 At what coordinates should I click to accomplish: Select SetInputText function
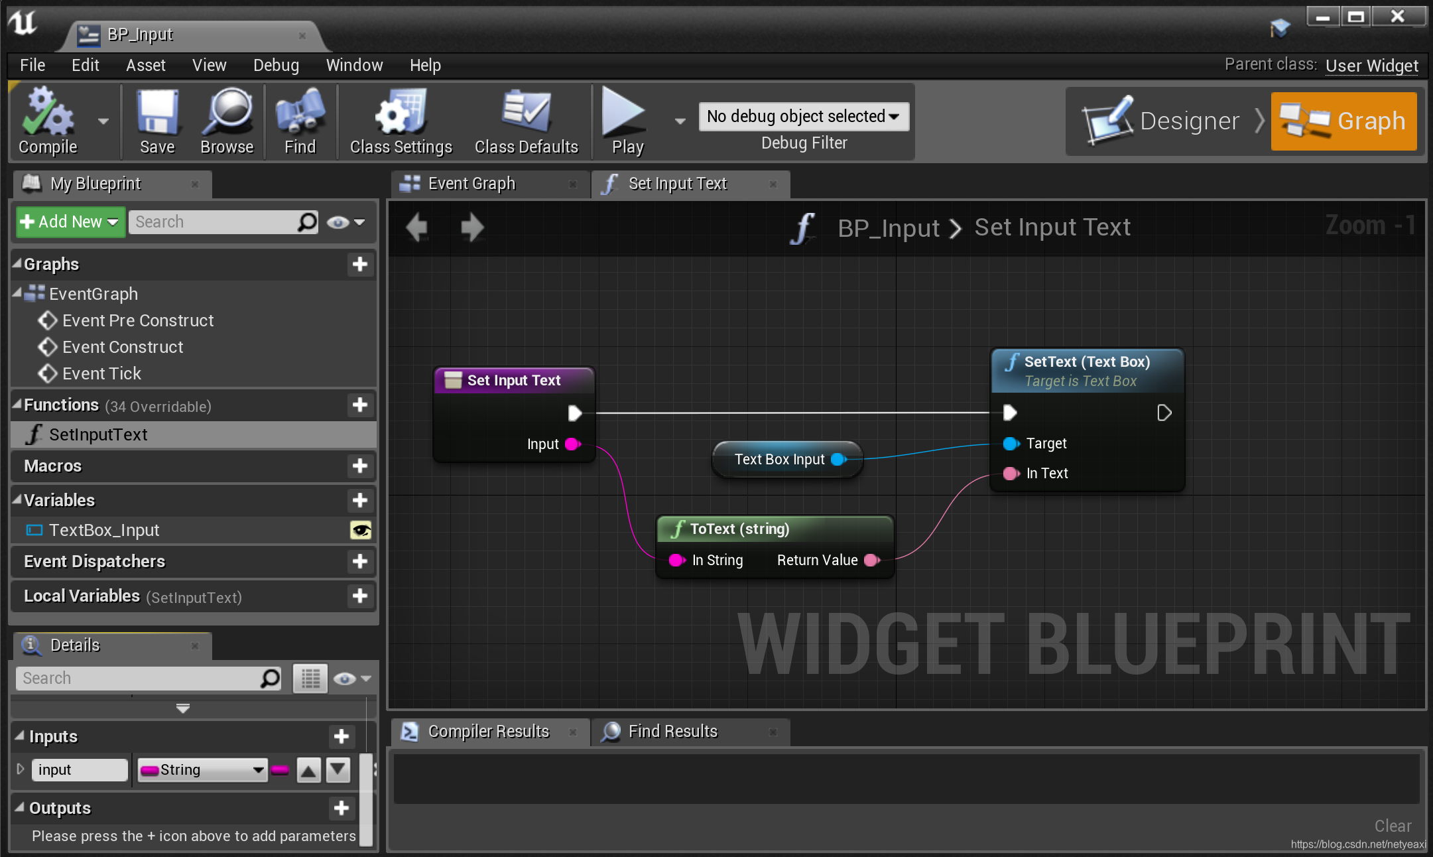[x=194, y=434]
